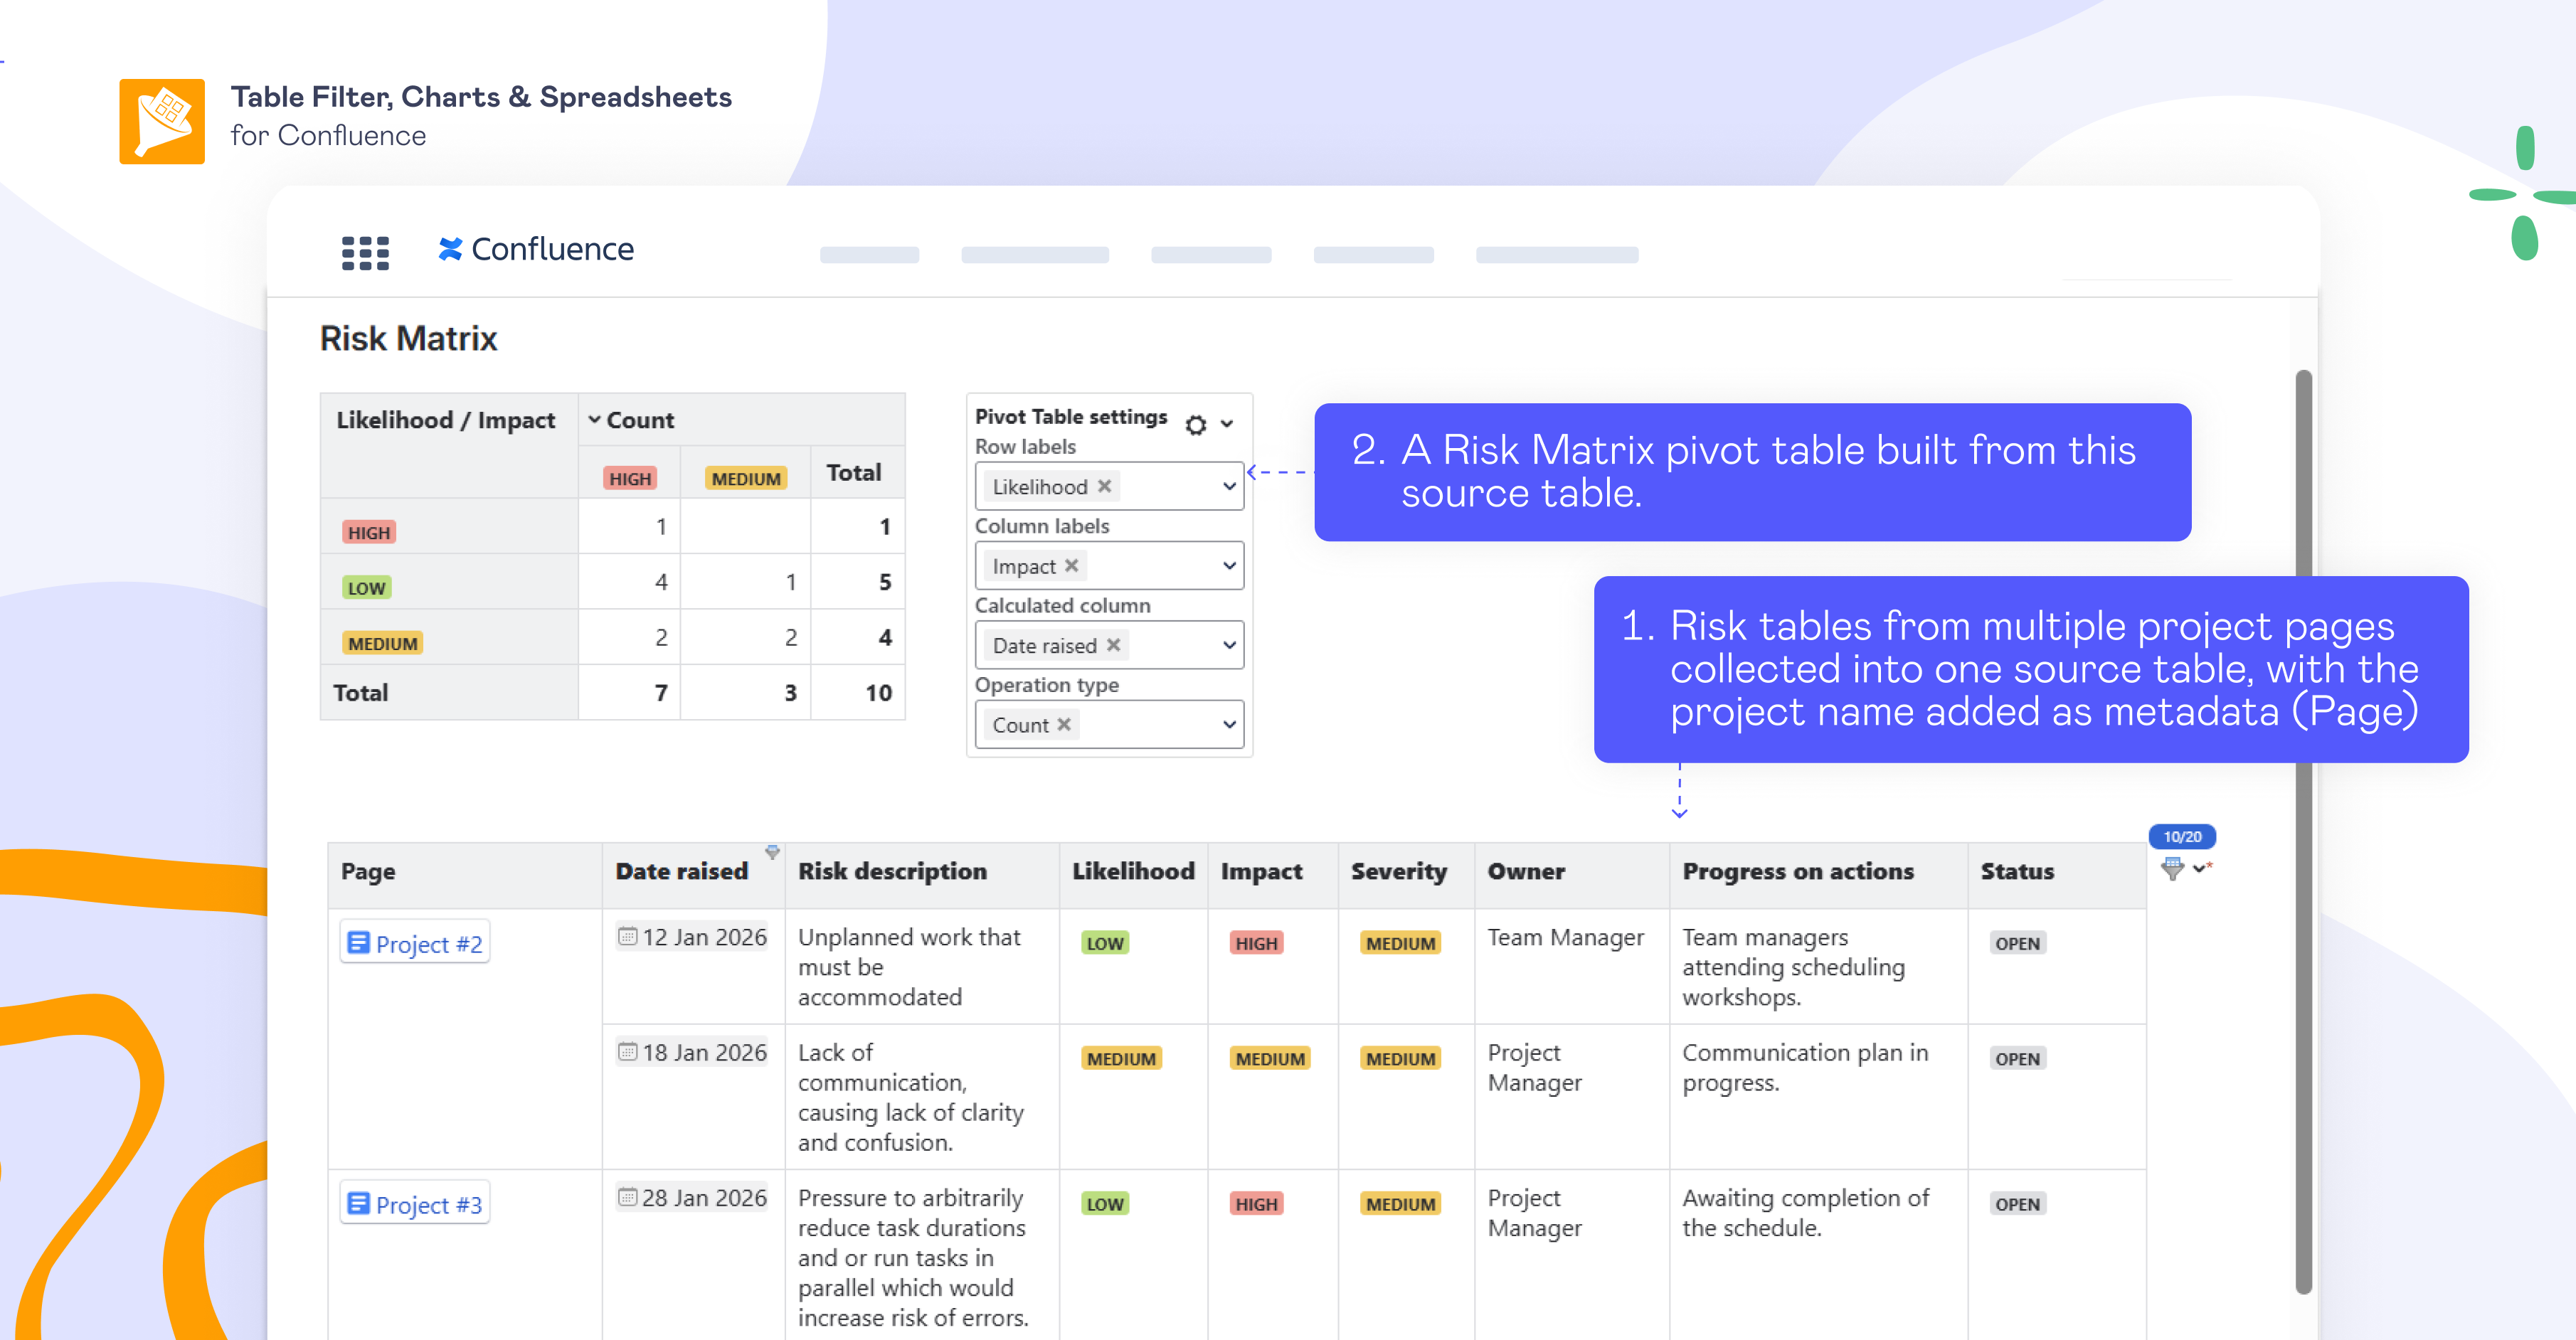The image size is (2576, 1340).
Task: Open the app switcher grid icon
Action: point(365,252)
